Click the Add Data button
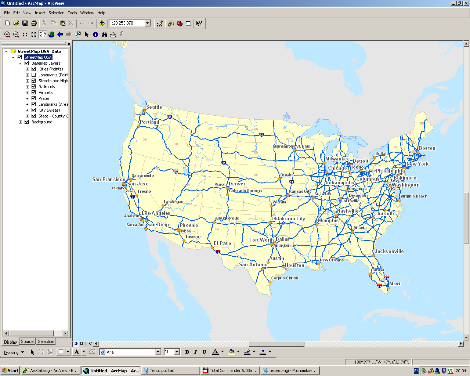The width and height of the screenshot is (470, 376). (102, 23)
